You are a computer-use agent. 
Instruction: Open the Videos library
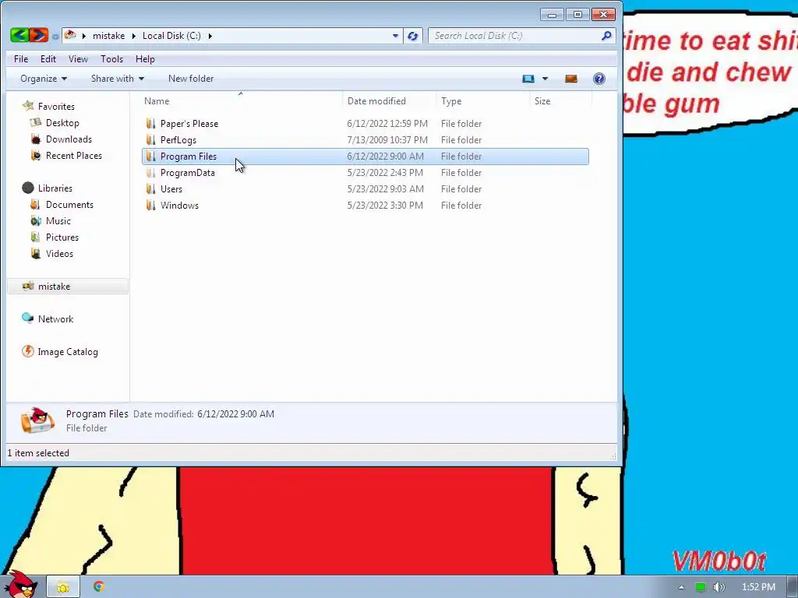point(59,253)
